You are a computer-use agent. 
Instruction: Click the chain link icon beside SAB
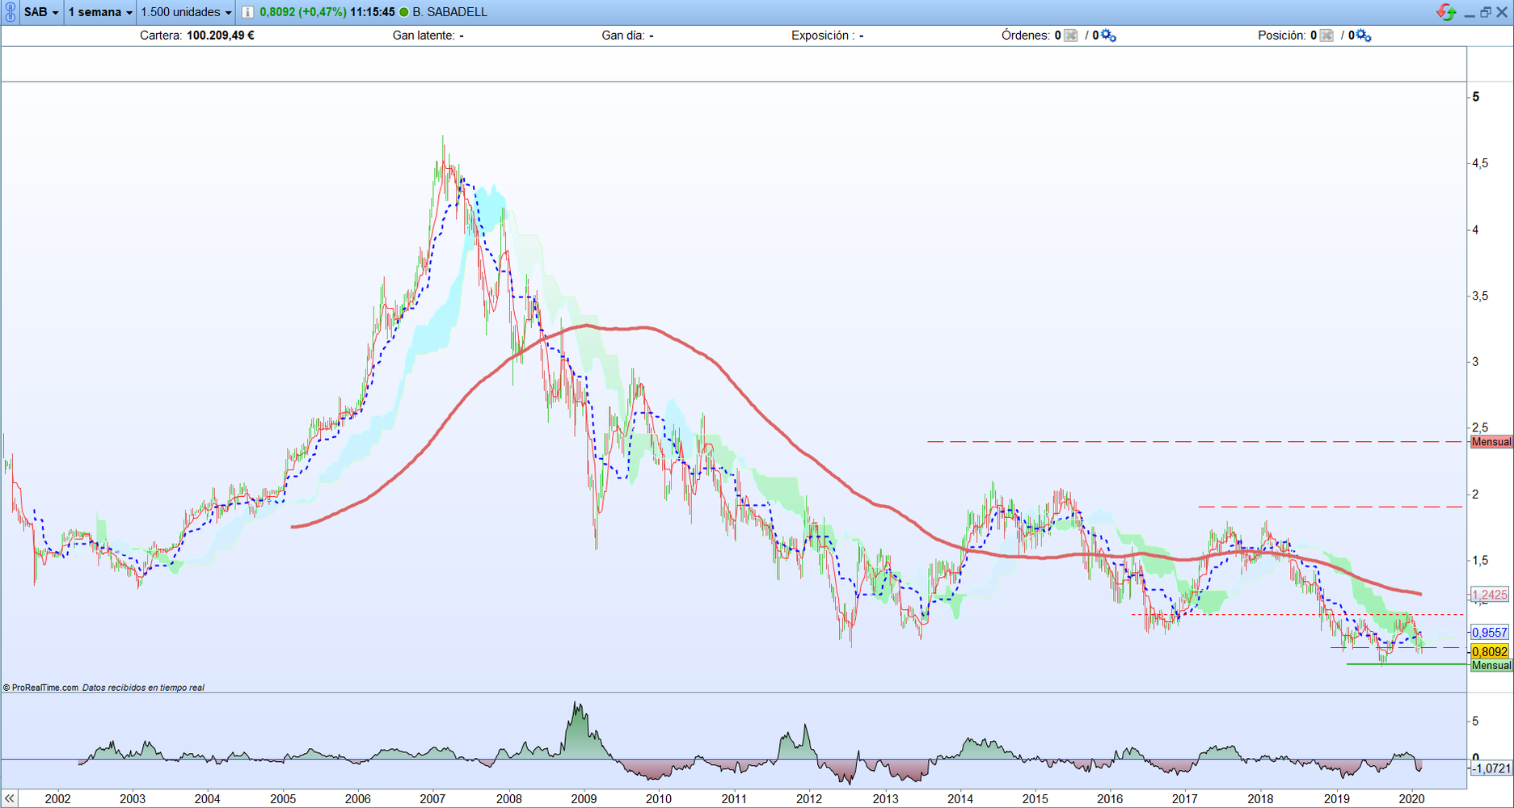11,12
